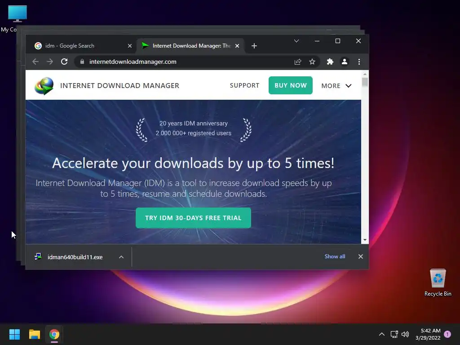Click the INTERNET DOWNLOAD MANAGER site title

[119, 86]
